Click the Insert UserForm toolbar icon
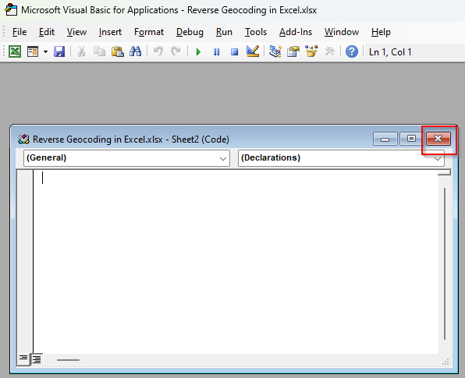 pos(33,52)
